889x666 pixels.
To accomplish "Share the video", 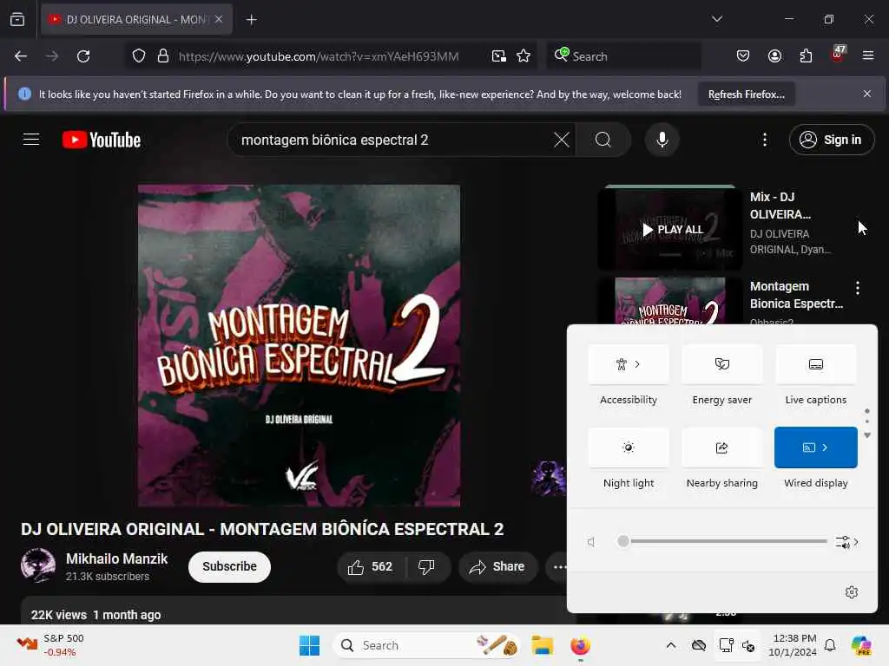I will [497, 566].
